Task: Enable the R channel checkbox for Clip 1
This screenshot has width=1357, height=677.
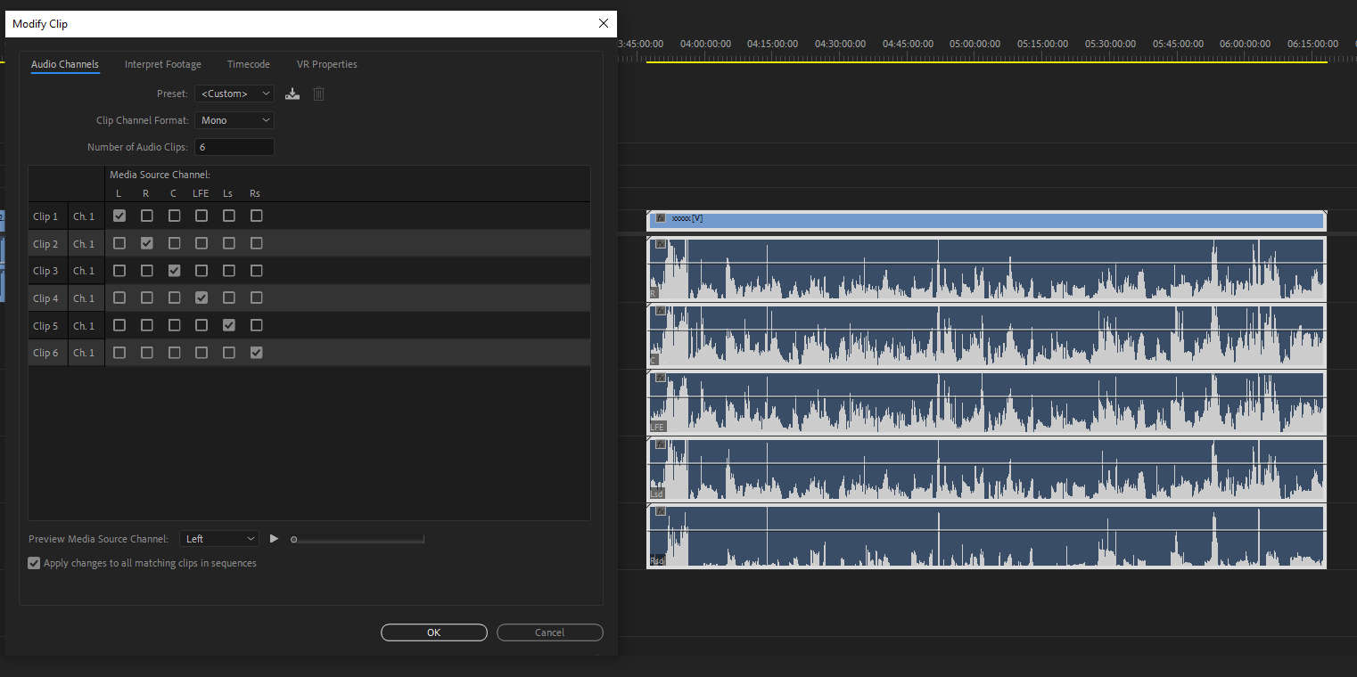Action: (x=146, y=216)
